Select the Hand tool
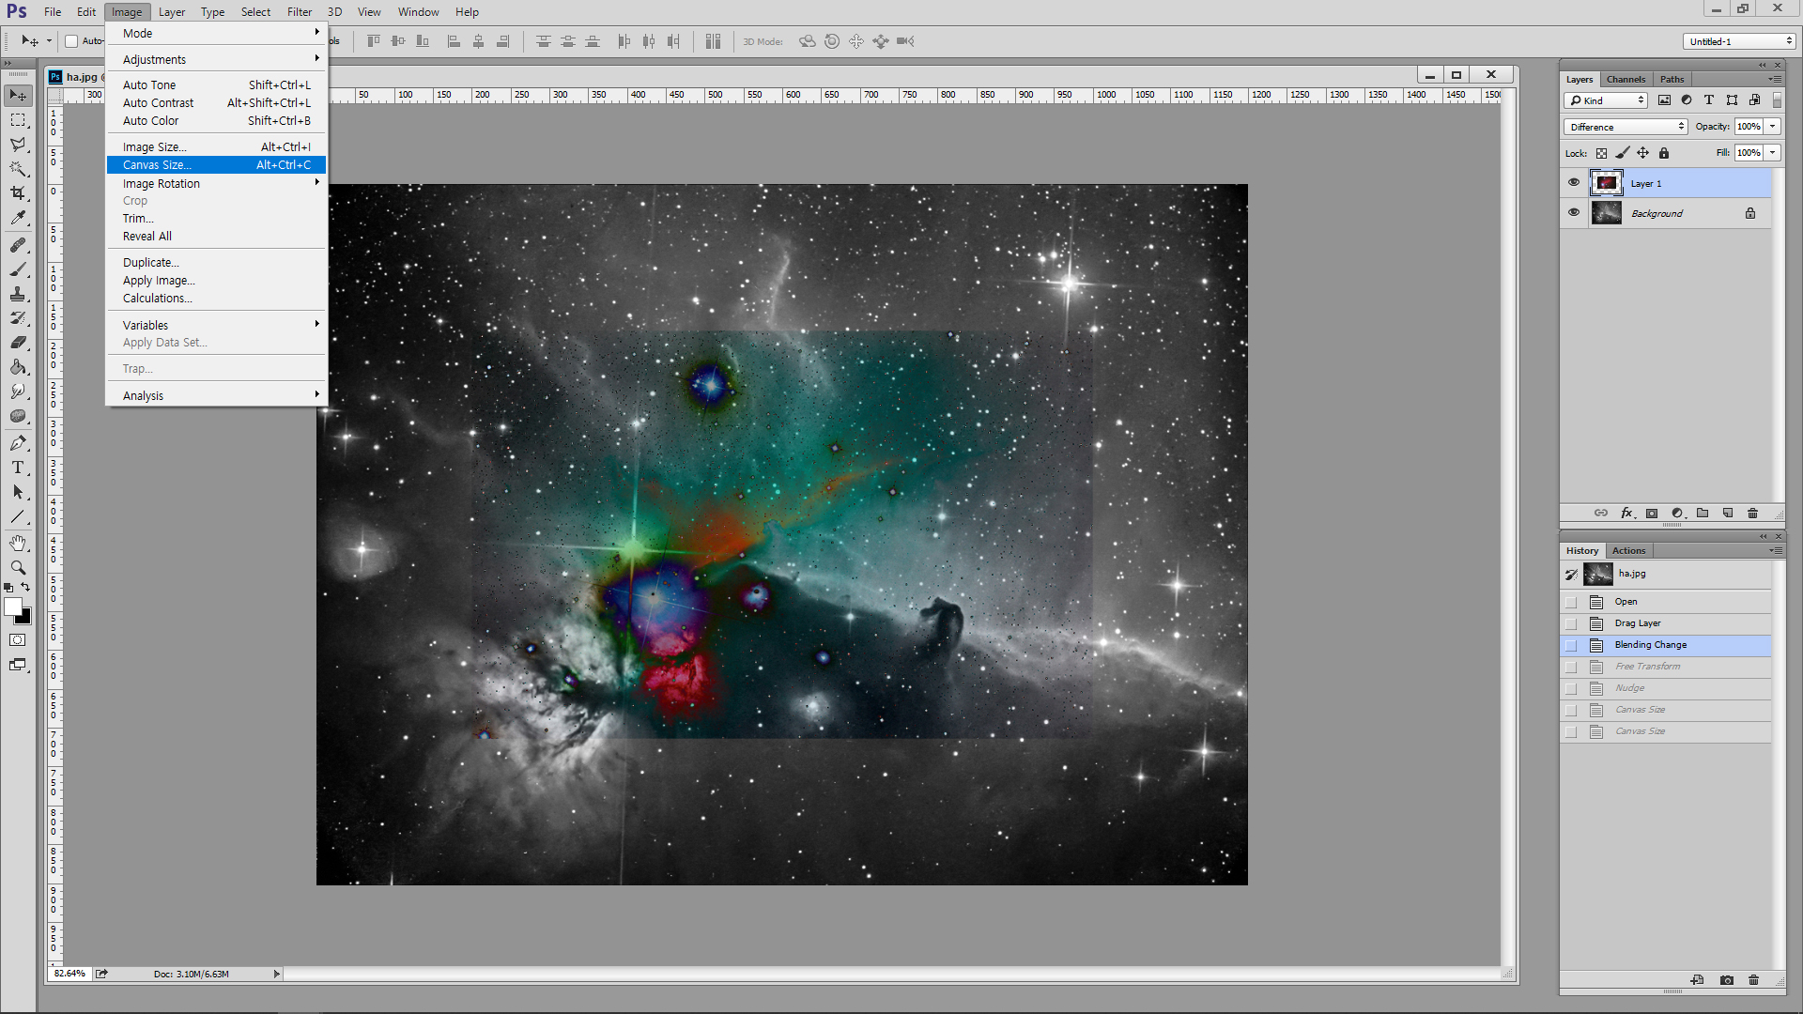The width and height of the screenshot is (1803, 1014). (18, 544)
